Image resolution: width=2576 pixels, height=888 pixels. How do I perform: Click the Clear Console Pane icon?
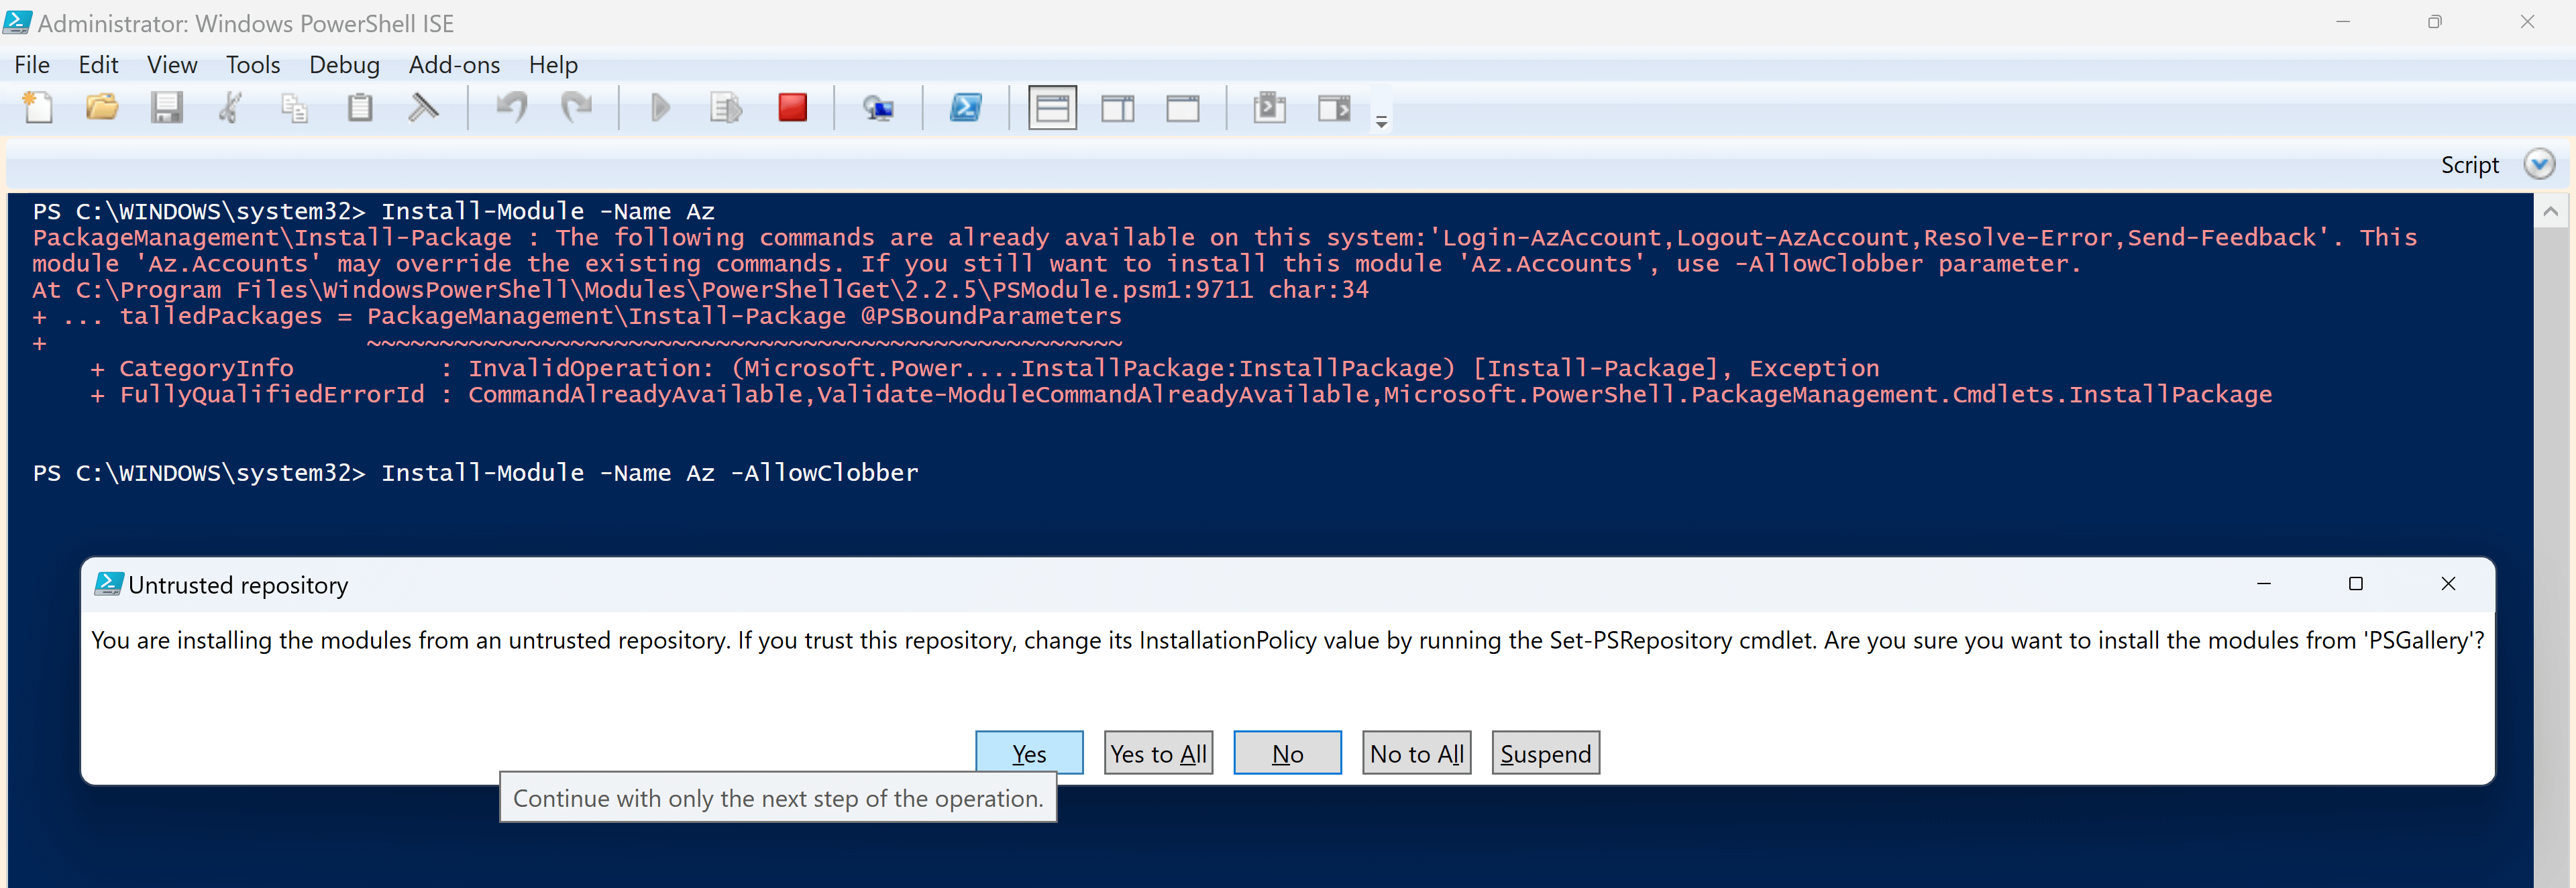(424, 107)
